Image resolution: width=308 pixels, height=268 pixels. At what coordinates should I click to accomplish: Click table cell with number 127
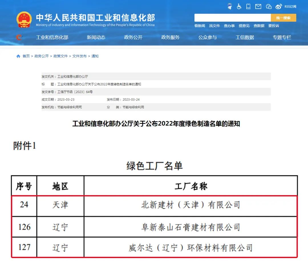pos(24,247)
